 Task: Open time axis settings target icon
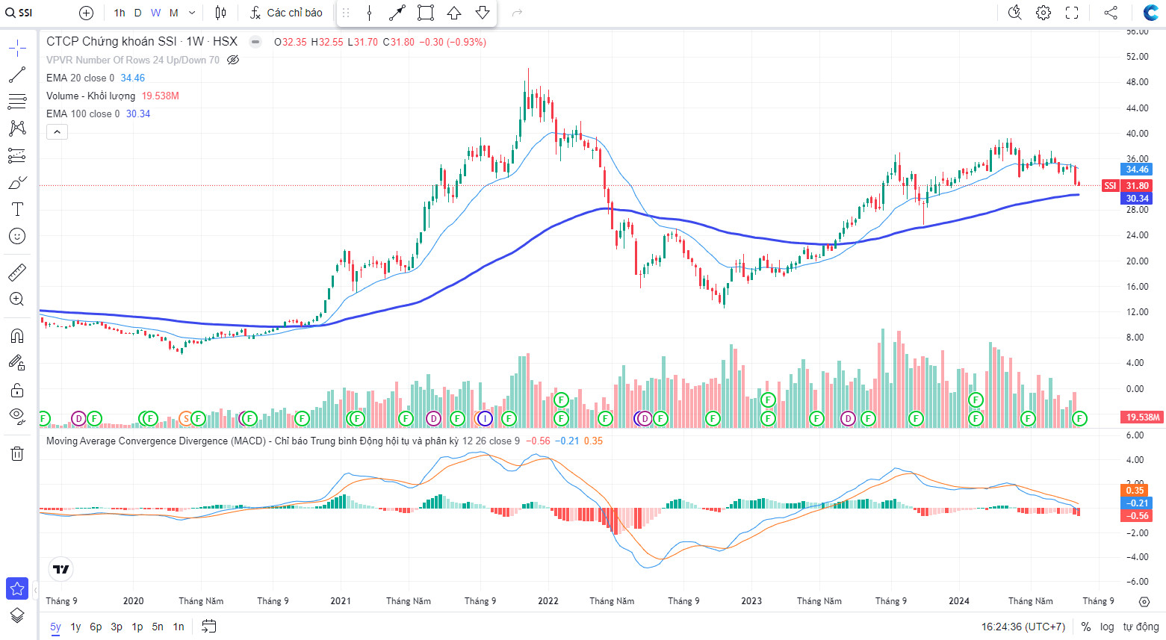click(1144, 601)
